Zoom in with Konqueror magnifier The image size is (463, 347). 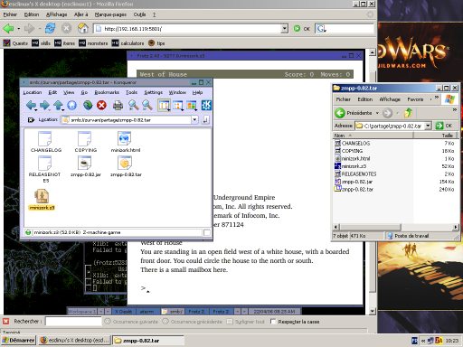134,105
